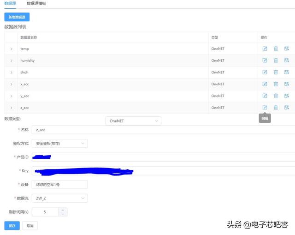Increase the refresh interval with up arrow

pos(63,210)
